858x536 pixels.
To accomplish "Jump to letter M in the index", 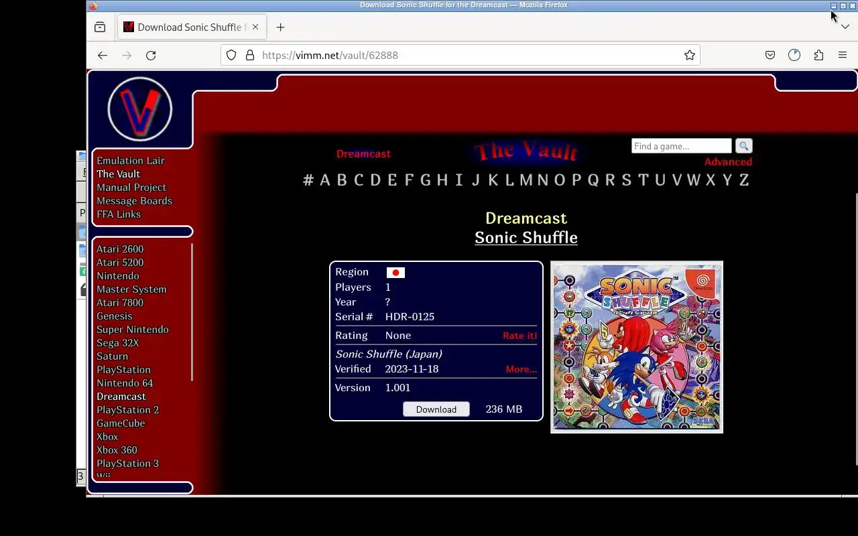I will point(526,180).
